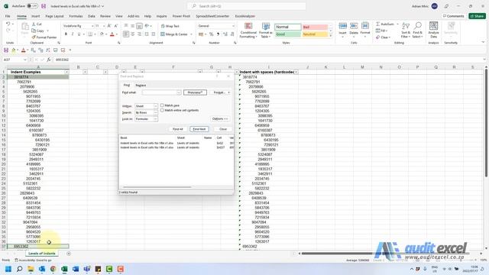
Task: Open the General number format dropdown
Action: point(233,26)
